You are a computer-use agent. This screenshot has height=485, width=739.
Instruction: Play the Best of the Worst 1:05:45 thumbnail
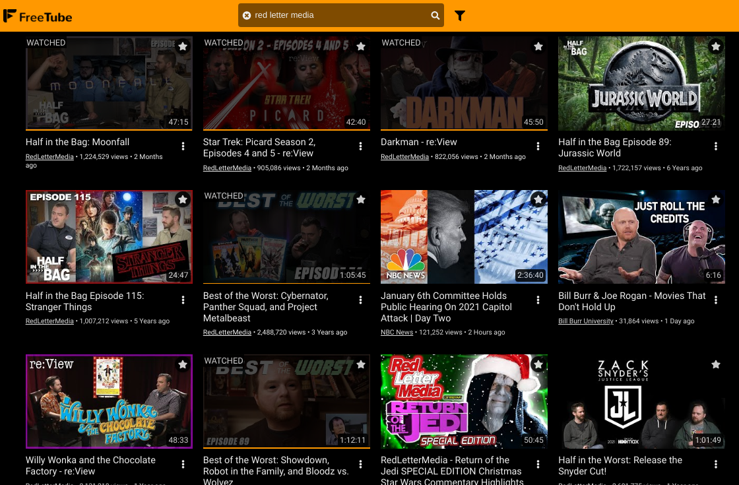286,237
